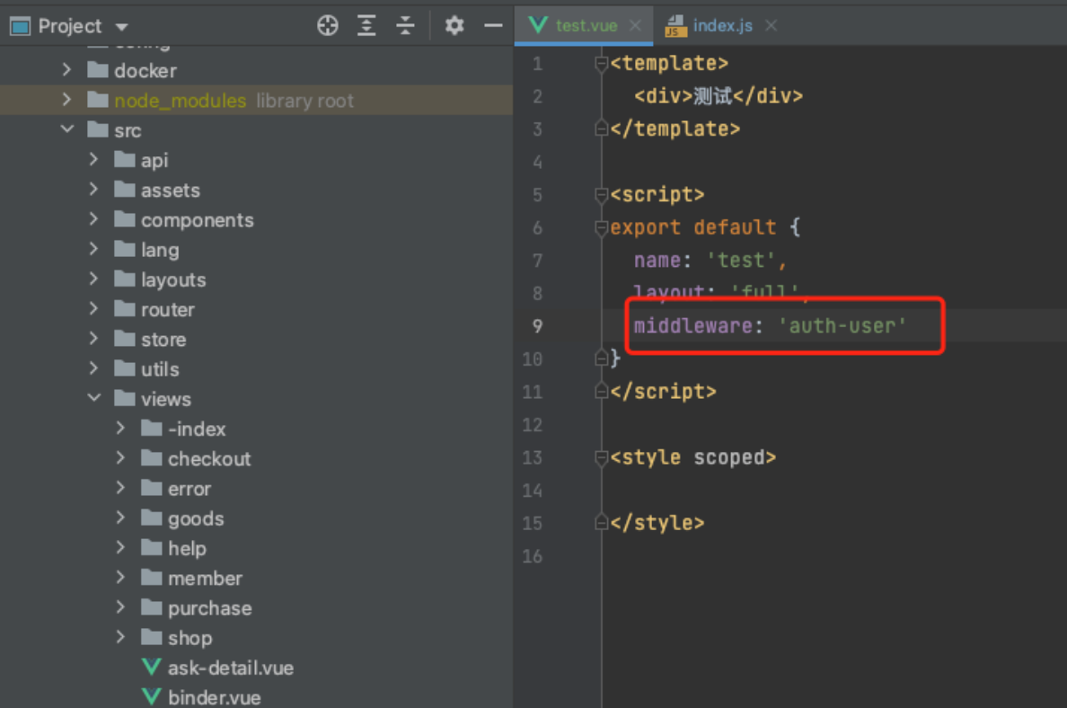Image resolution: width=1067 pixels, height=708 pixels.
Task: Expand the docker folder
Action: [x=66, y=69]
